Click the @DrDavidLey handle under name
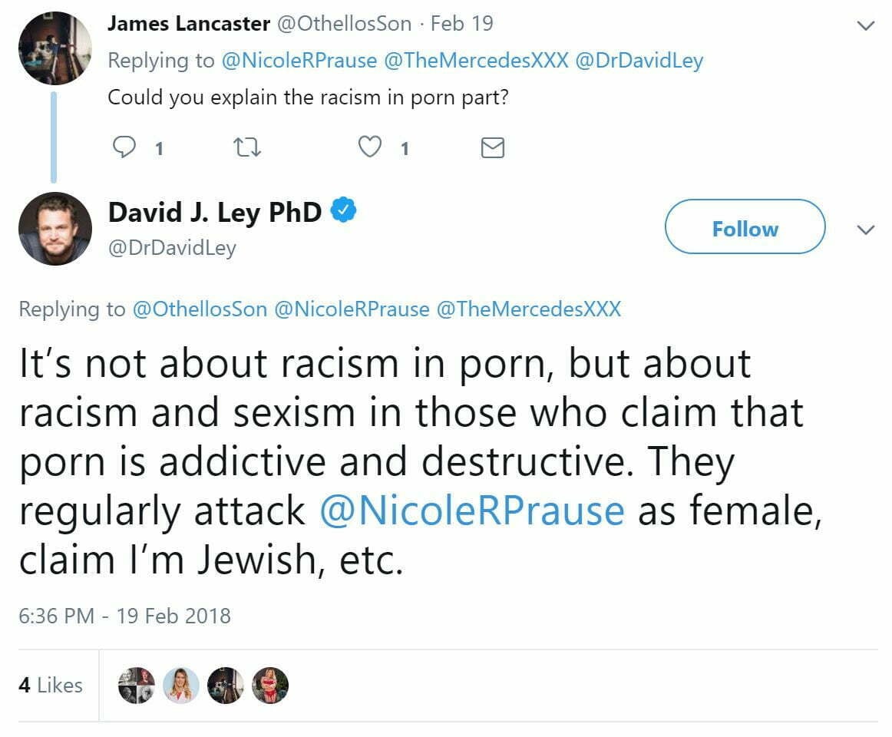This screenshot has width=892, height=737. click(x=172, y=248)
